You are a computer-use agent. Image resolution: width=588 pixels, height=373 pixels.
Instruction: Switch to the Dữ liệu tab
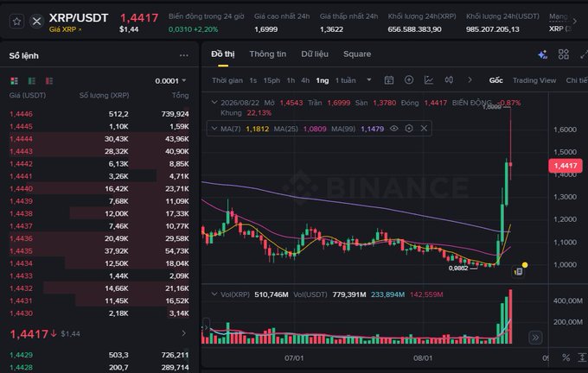[315, 54]
